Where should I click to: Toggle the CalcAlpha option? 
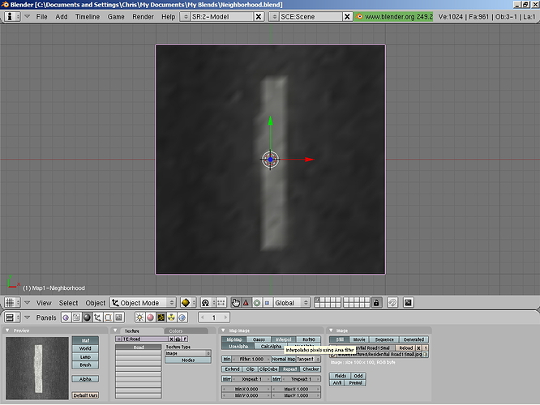point(271,346)
